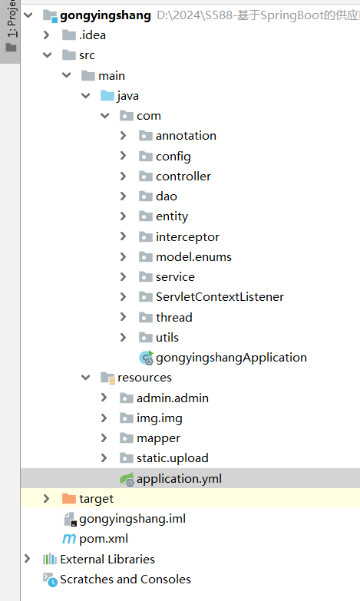Screen dimensions: 360x601
Task: Expand the External Libraries node
Action: click(x=27, y=559)
